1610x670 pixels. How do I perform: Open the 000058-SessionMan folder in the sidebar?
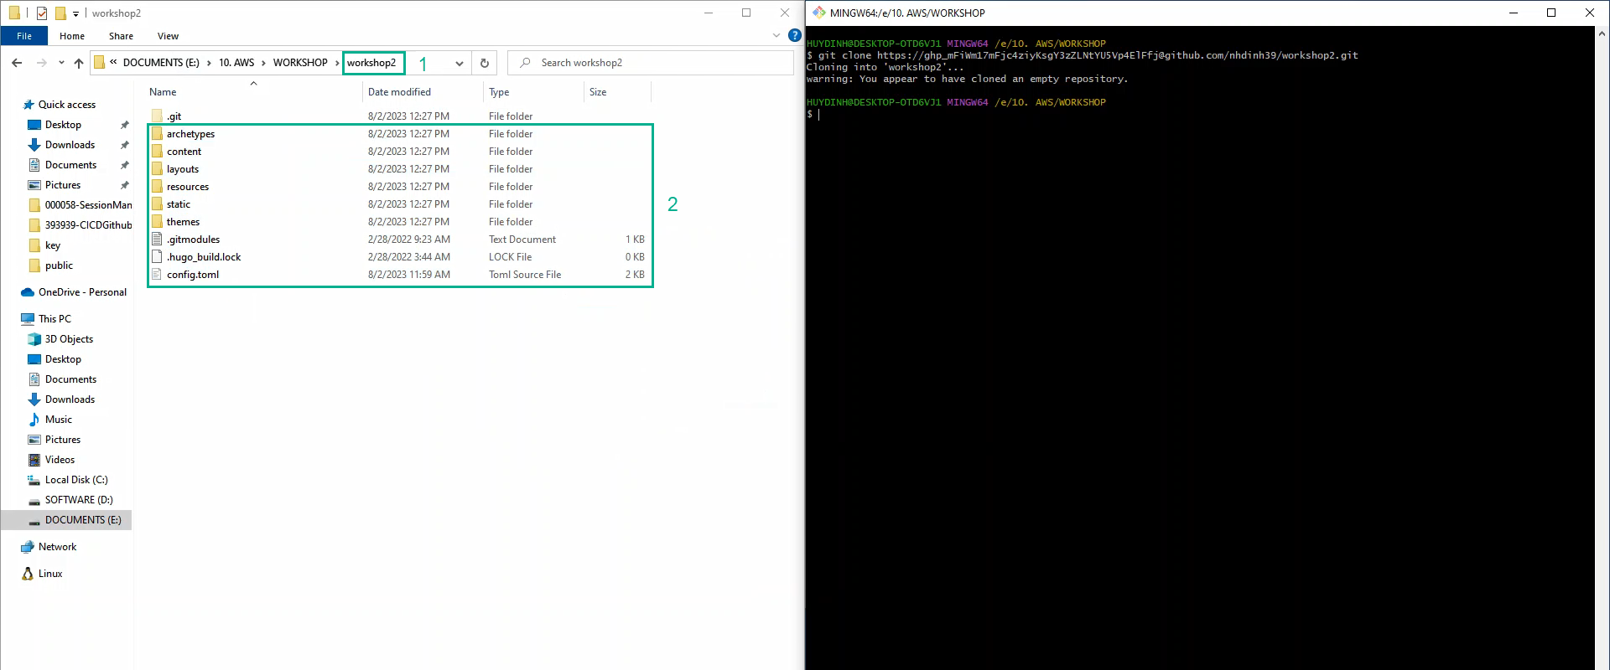(88, 205)
